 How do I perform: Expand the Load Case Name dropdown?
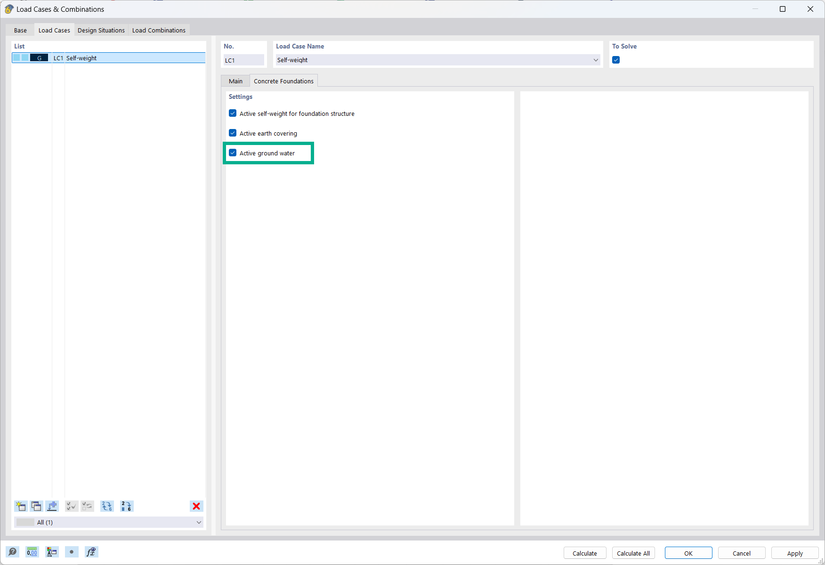pyautogui.click(x=596, y=60)
